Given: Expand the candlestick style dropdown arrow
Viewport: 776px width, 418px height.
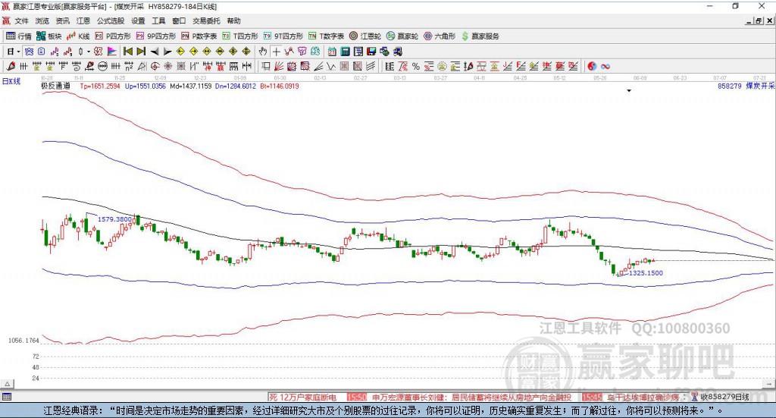Looking at the screenshot, I should coord(89,52).
